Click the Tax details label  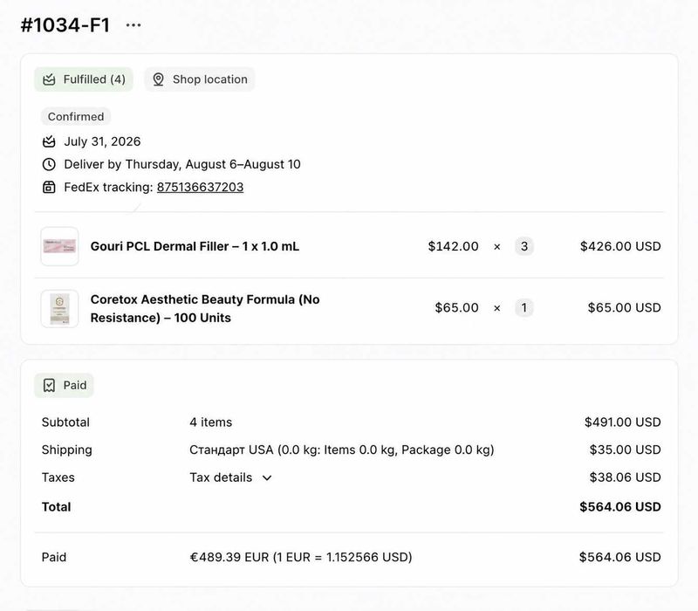coord(221,477)
